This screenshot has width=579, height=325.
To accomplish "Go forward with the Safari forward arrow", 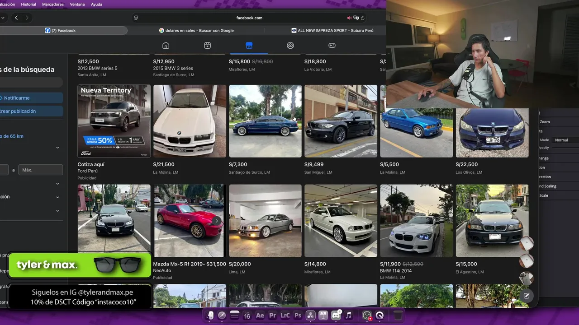I will 27,18.
